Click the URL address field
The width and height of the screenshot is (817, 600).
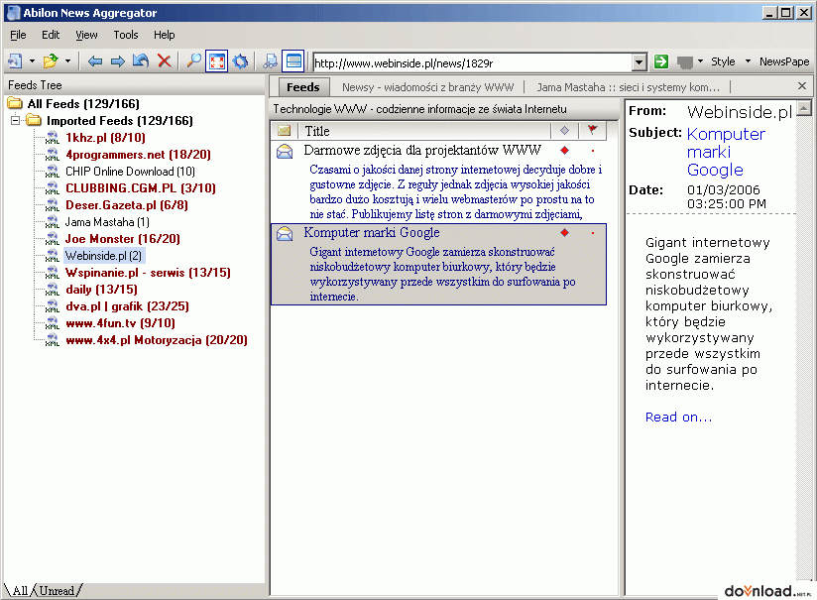[x=473, y=63]
